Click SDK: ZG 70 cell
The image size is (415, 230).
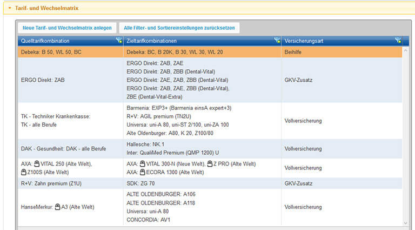click(x=202, y=183)
